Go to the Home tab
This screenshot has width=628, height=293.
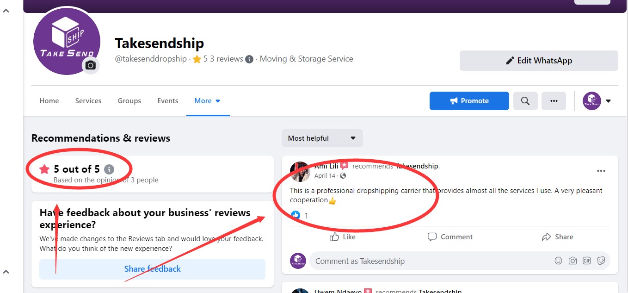[x=49, y=101]
